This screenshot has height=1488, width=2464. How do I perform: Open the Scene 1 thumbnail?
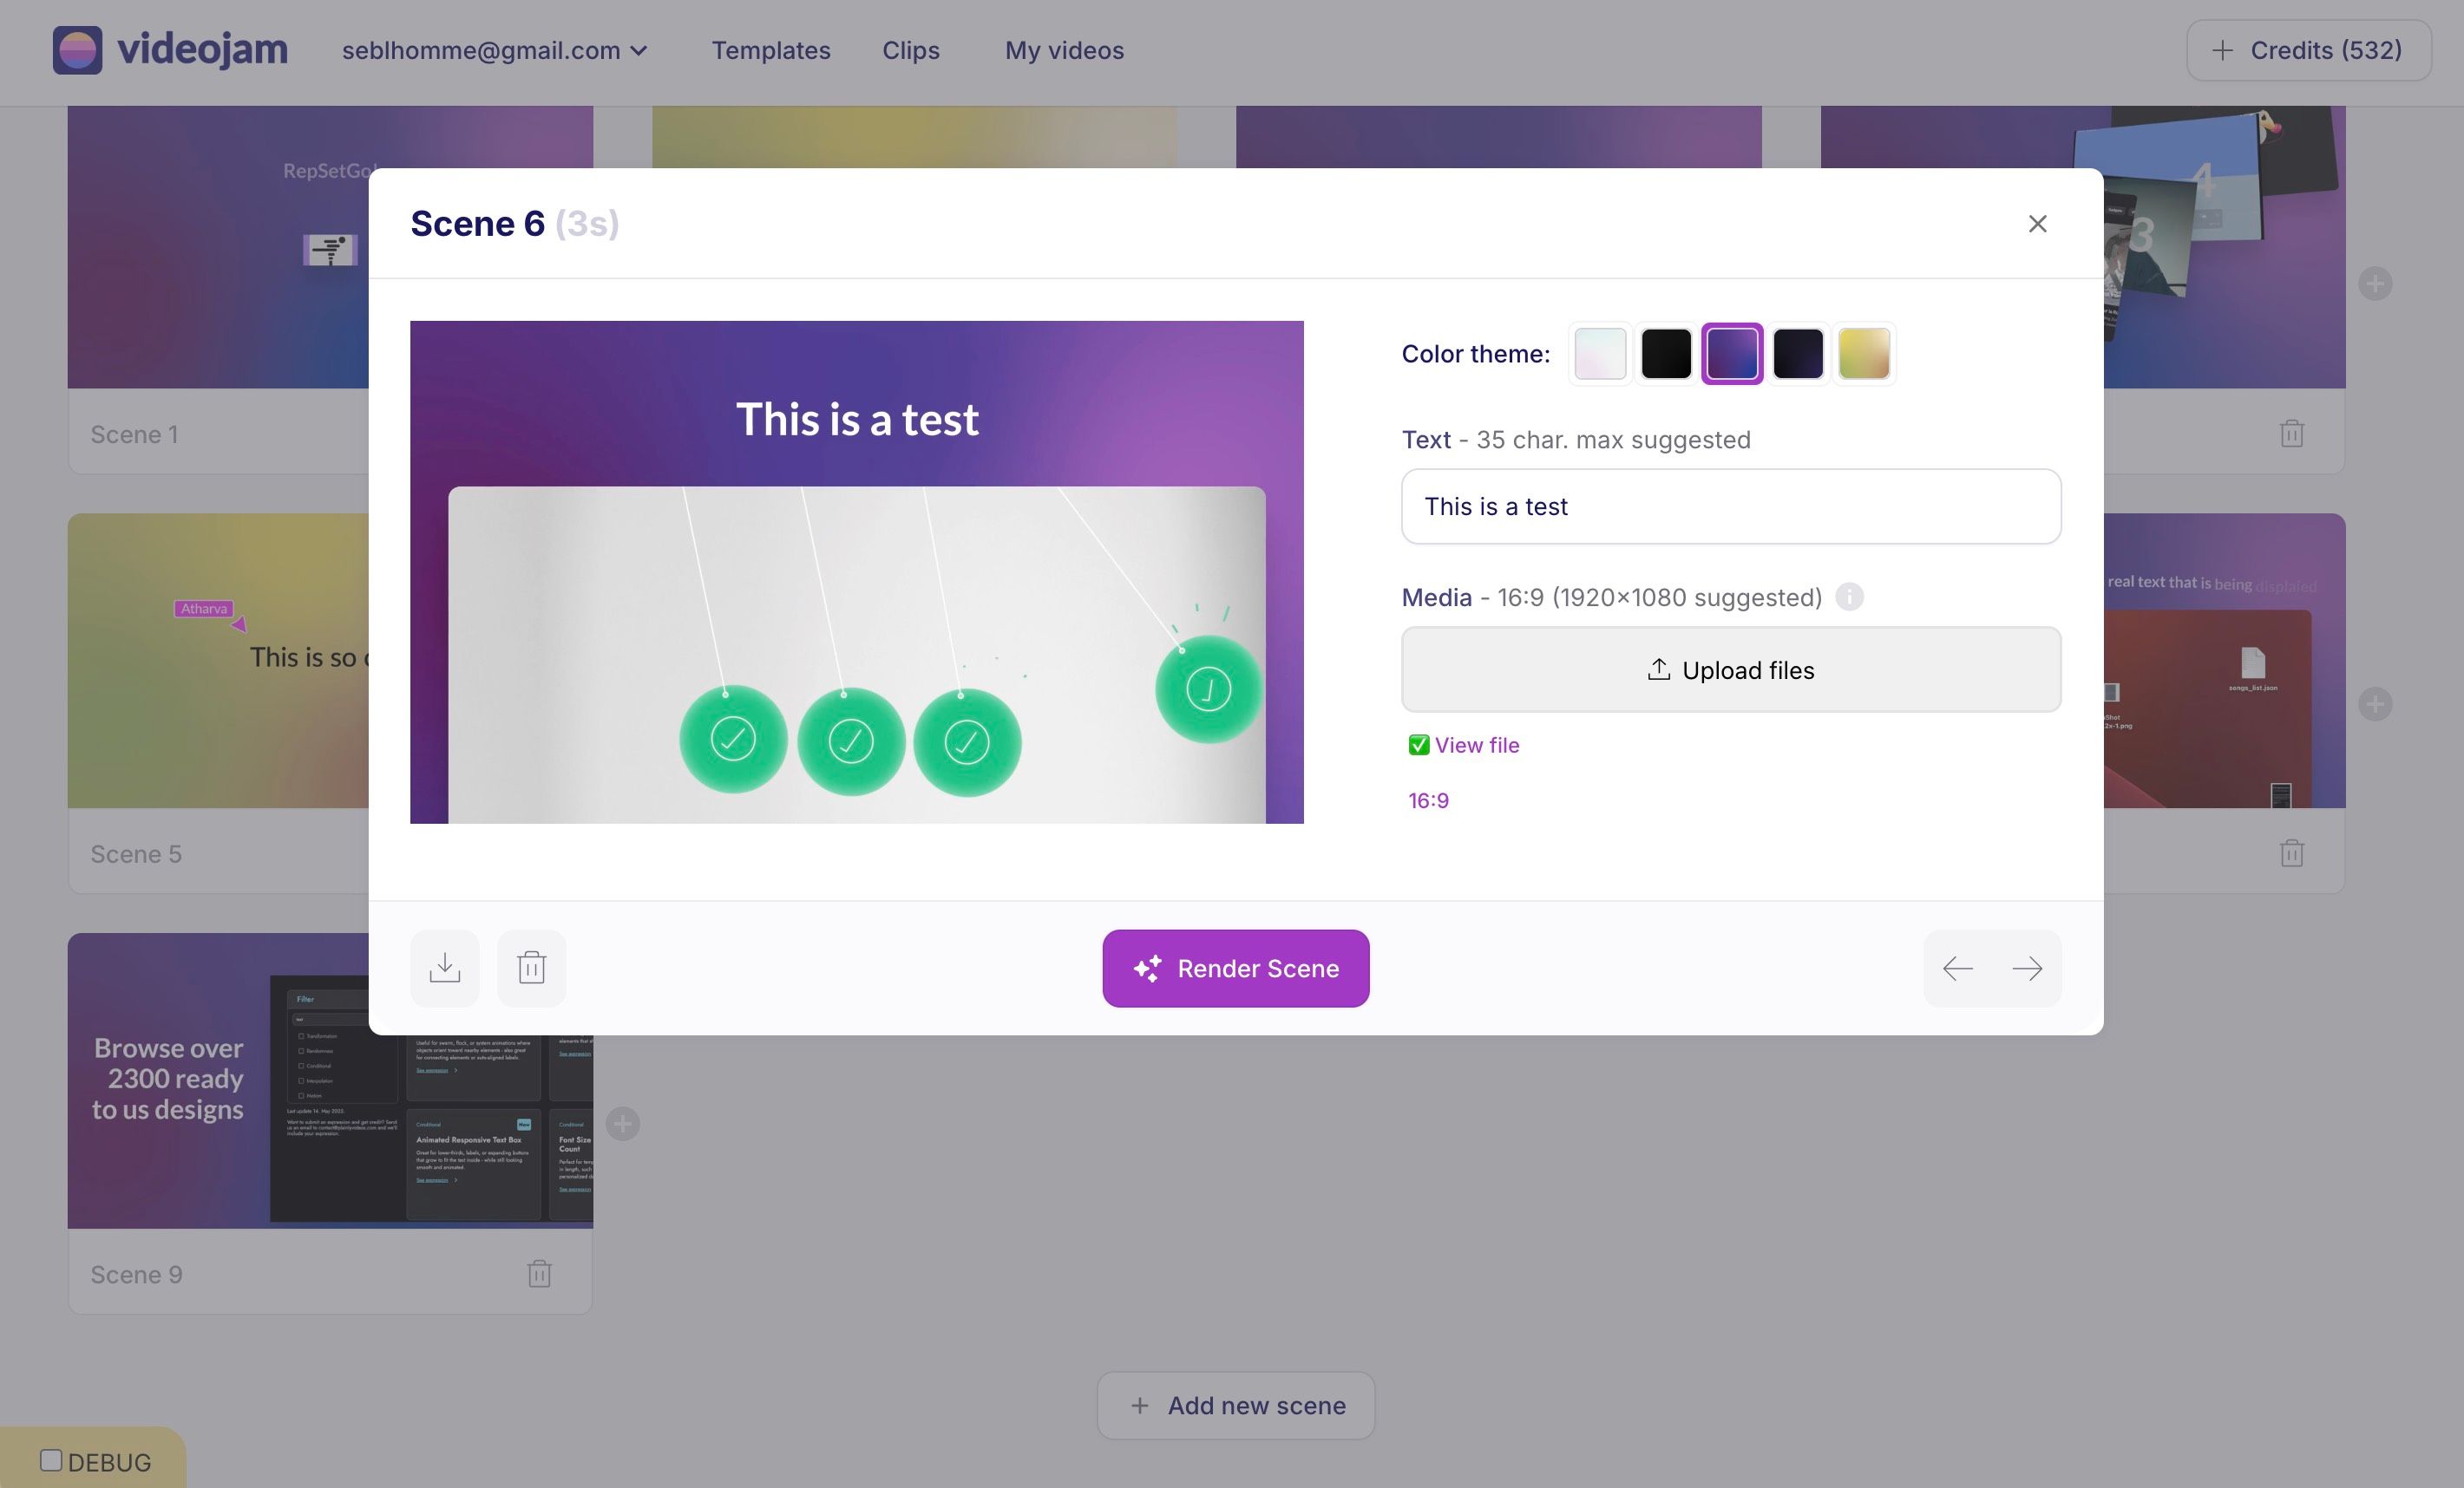(x=218, y=247)
